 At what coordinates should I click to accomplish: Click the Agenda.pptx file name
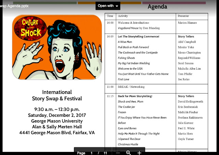click(x=14, y=6)
